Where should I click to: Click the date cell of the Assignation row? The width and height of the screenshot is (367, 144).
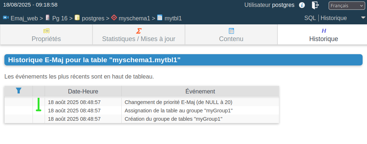click(x=83, y=111)
